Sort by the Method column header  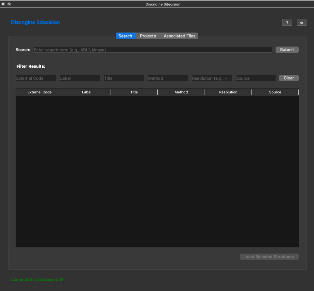click(181, 92)
